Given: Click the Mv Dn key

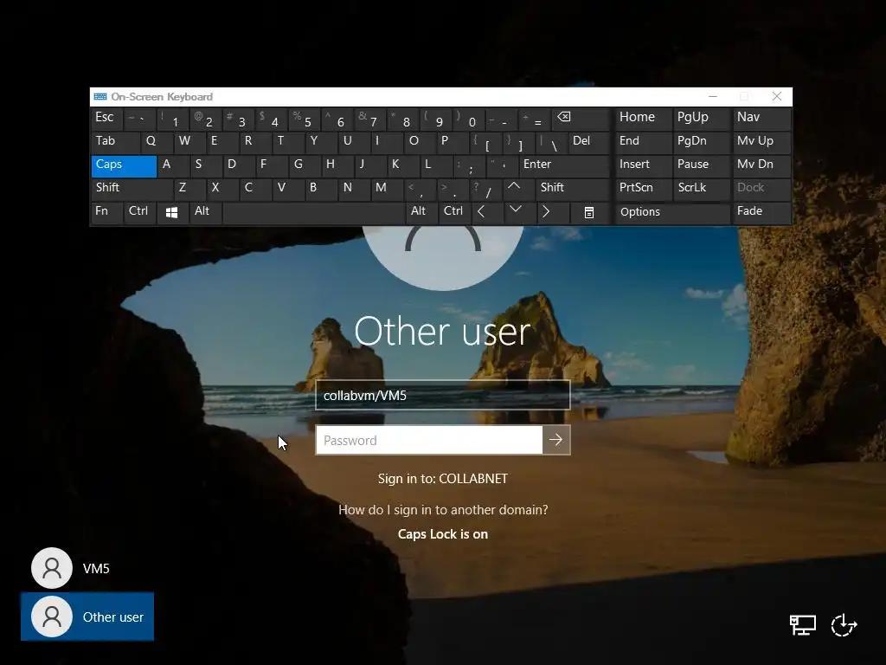Looking at the screenshot, I should [761, 165].
